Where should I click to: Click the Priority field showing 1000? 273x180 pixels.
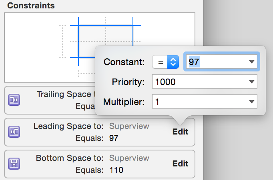[x=200, y=82]
